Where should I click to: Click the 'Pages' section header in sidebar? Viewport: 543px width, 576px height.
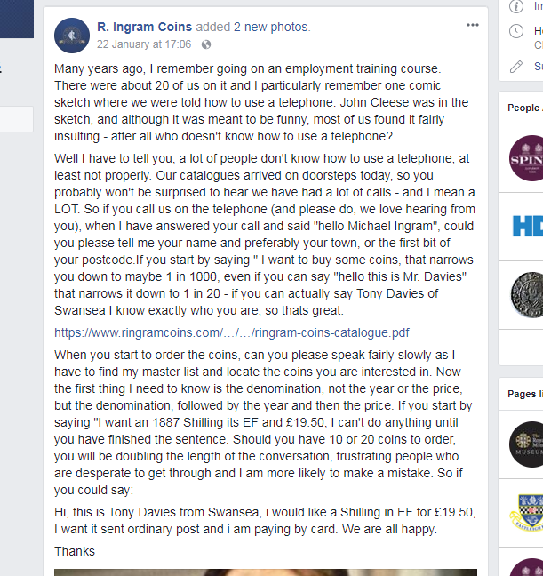coord(523,394)
